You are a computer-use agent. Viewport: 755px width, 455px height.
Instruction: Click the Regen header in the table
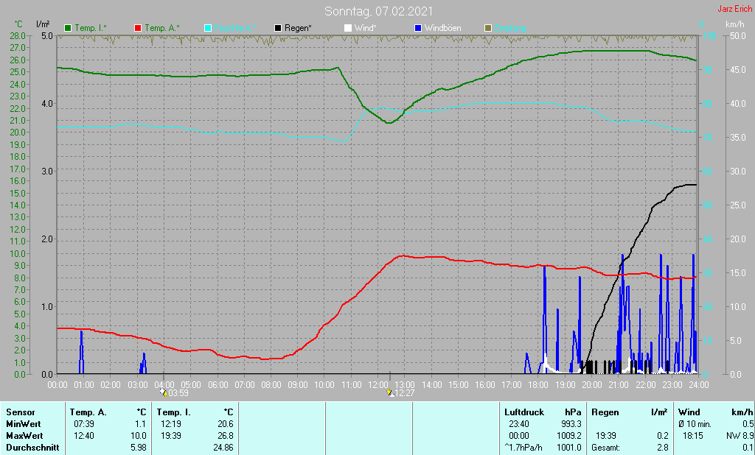(605, 412)
